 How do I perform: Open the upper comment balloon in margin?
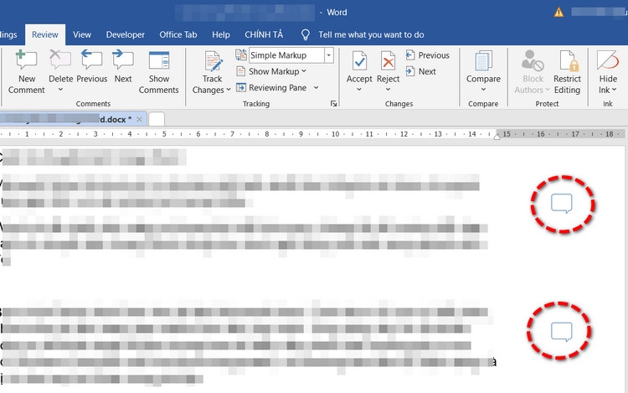(x=562, y=204)
